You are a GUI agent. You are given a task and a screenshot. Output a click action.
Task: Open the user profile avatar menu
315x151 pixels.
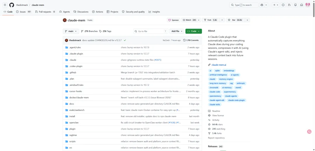[308, 5]
